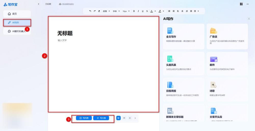Toggle bold formatting (B)
Screen dimensions: 255x131
134,11
